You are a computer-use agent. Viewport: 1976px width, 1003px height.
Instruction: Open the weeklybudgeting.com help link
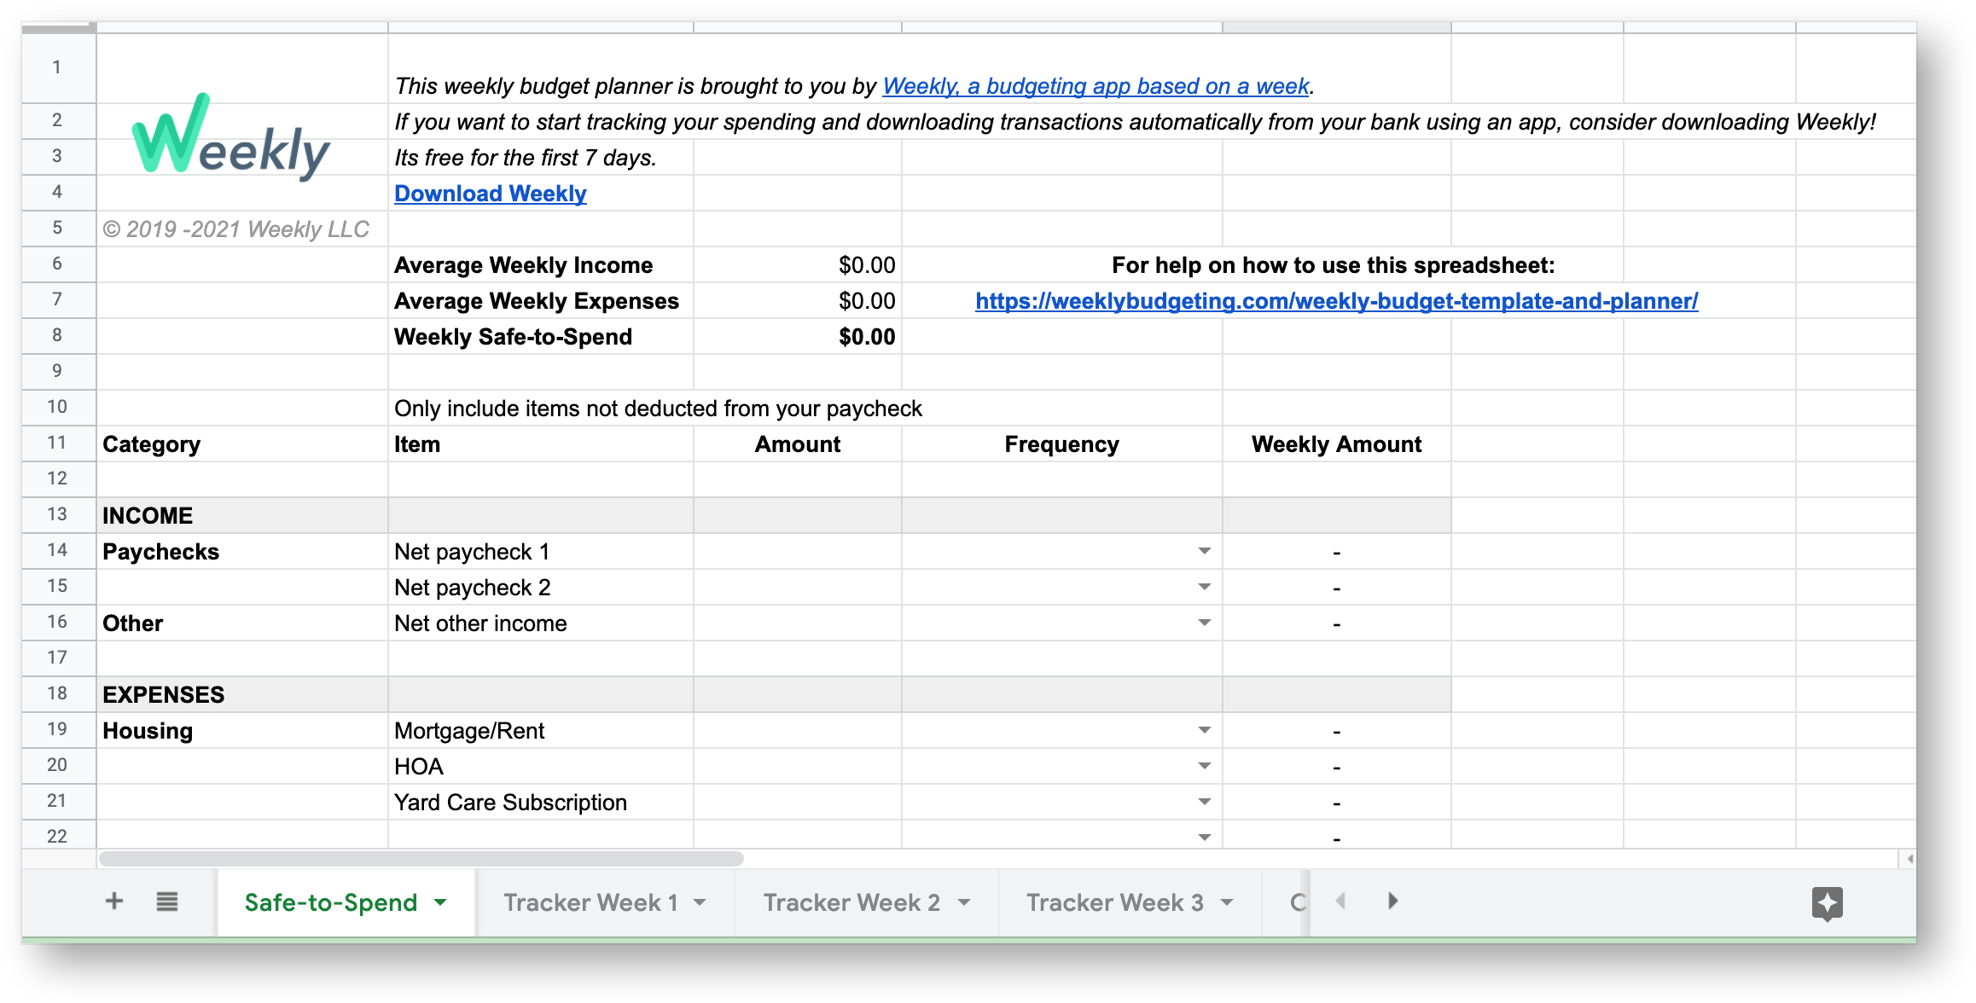click(x=1336, y=299)
